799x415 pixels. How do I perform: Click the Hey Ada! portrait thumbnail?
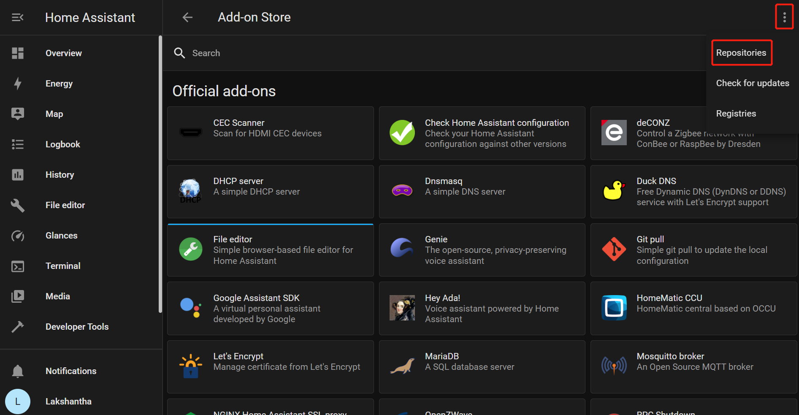point(402,308)
